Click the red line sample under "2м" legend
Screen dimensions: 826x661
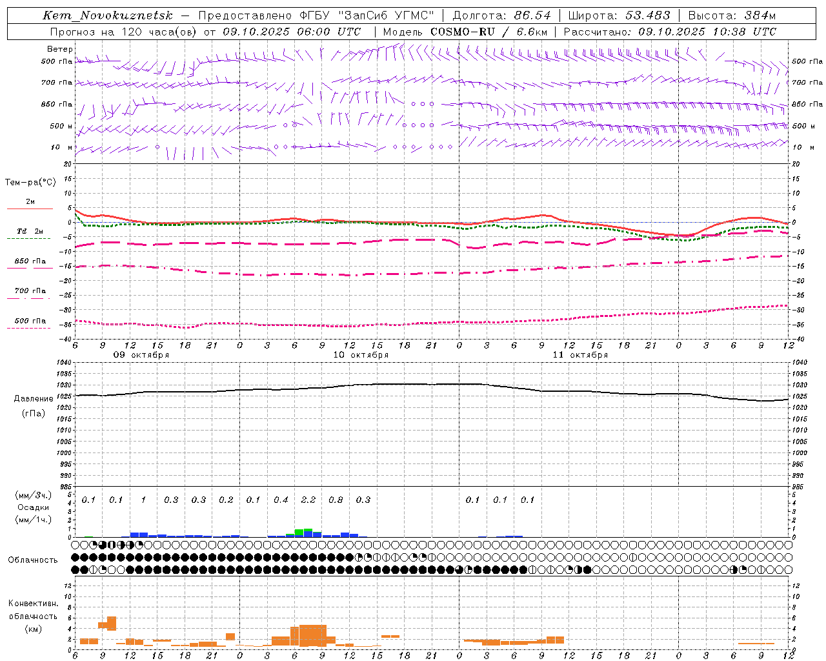pyautogui.click(x=30, y=208)
